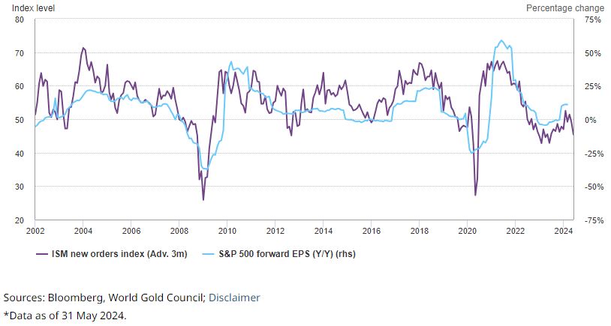Click the "Percentage change" axis title

point(565,8)
